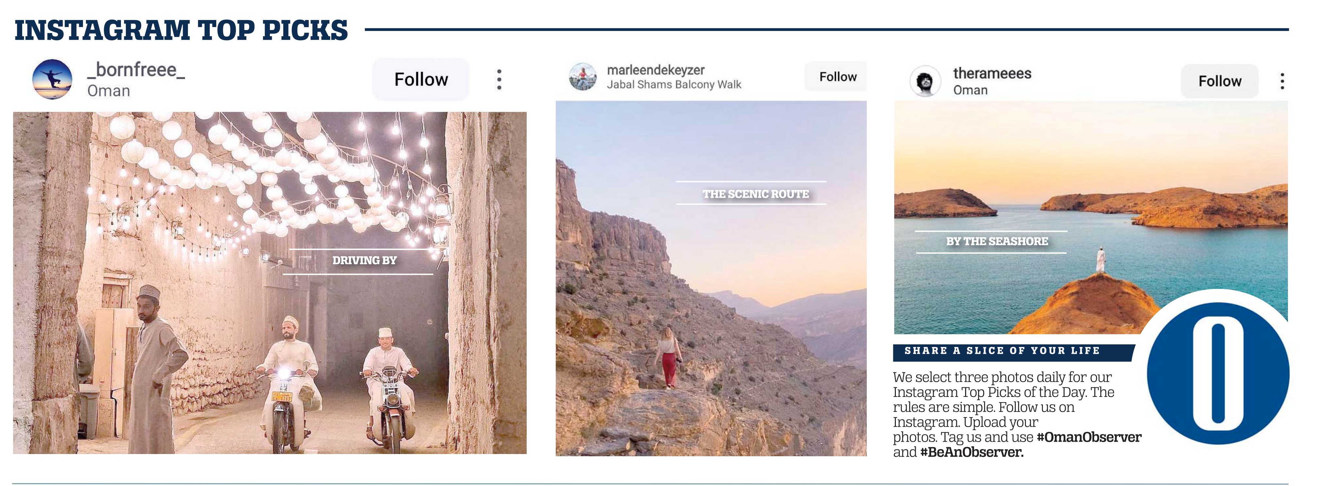
Task: Open the therameees username link
Action: [992, 73]
